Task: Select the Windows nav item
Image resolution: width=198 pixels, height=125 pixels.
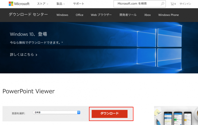Action: [x=62, y=15]
